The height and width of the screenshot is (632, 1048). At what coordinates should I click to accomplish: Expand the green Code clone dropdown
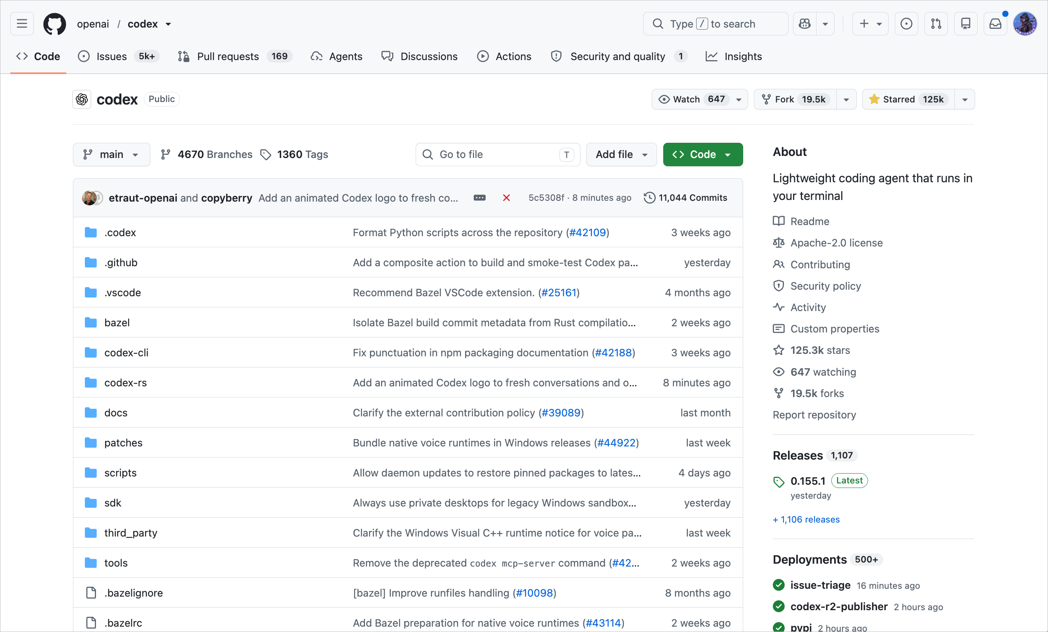pos(703,154)
